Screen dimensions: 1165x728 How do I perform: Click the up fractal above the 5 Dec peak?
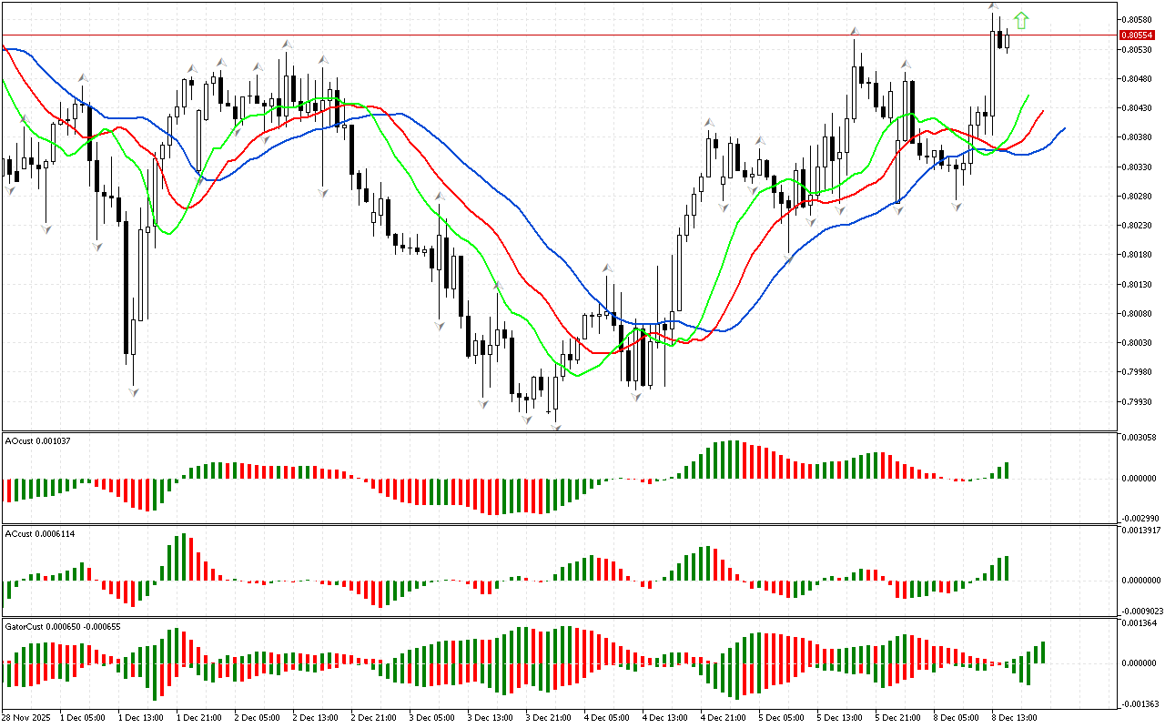[855, 32]
